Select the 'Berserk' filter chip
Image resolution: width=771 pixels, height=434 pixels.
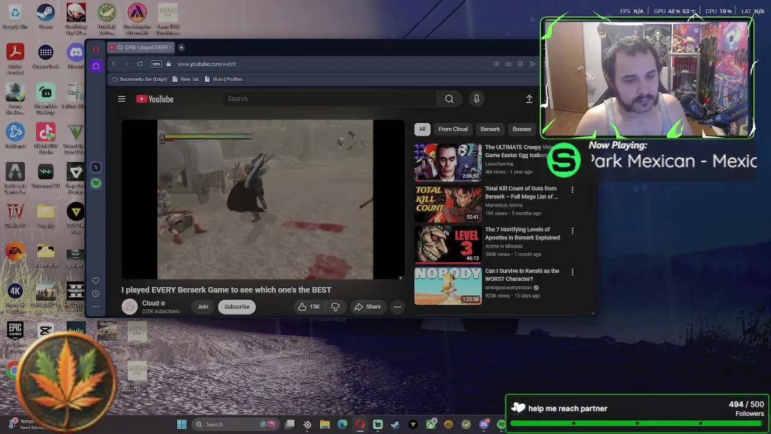[x=490, y=129]
